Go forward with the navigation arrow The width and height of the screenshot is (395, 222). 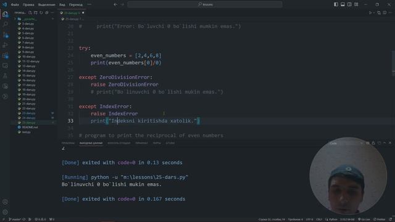[x=122, y=4]
